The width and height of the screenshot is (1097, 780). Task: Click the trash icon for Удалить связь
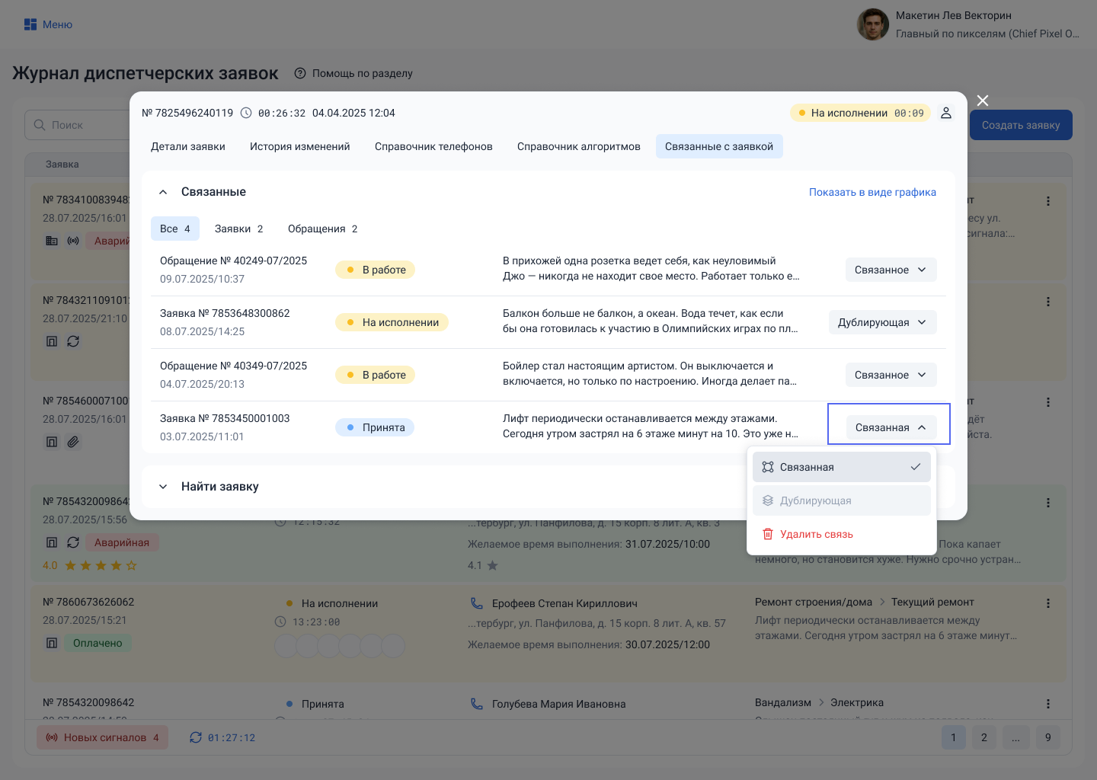tap(768, 534)
